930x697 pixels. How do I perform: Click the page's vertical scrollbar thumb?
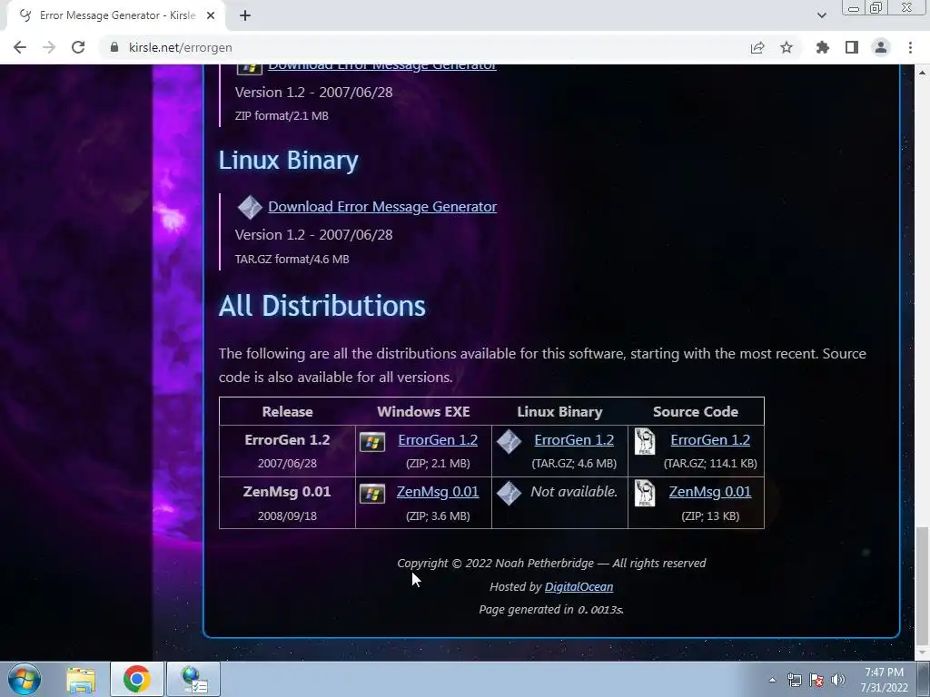(x=922, y=585)
